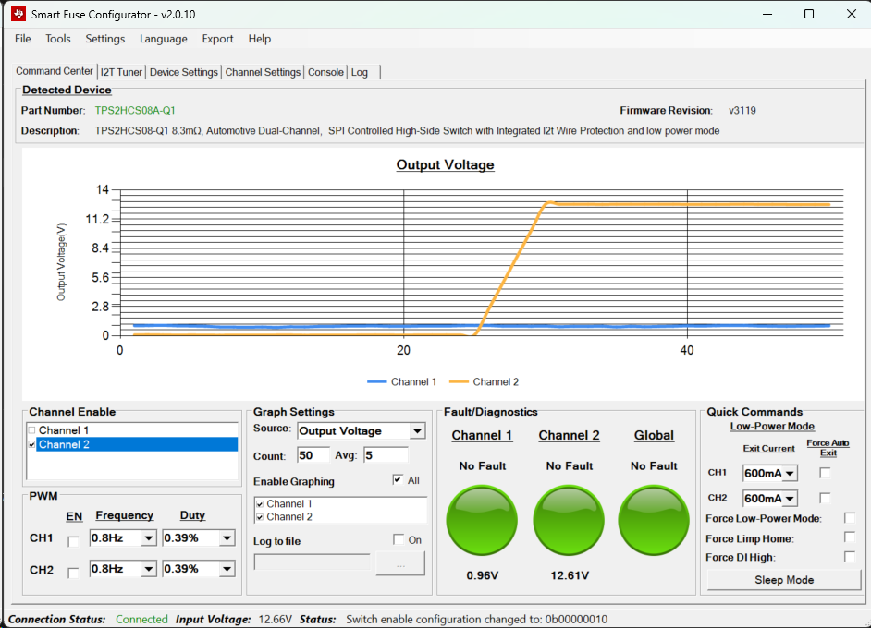Go to the Device Settings tab
This screenshot has width=871, height=628.
point(184,72)
